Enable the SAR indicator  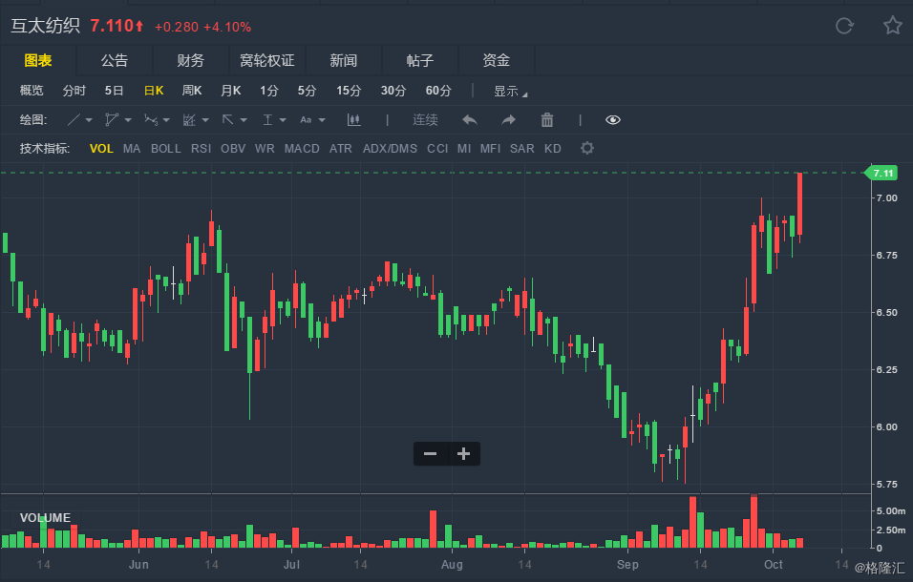tap(522, 148)
